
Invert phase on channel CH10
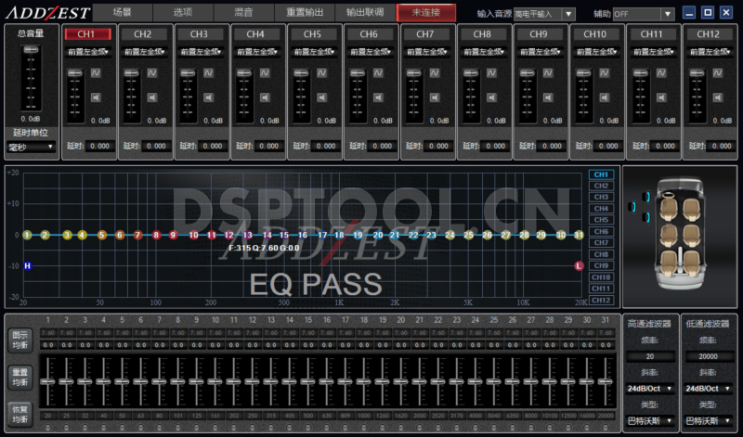(605, 73)
